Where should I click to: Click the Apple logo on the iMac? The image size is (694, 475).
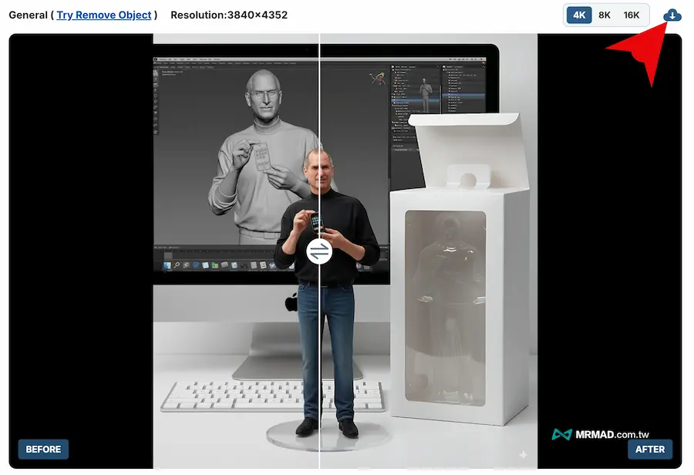[x=292, y=302]
